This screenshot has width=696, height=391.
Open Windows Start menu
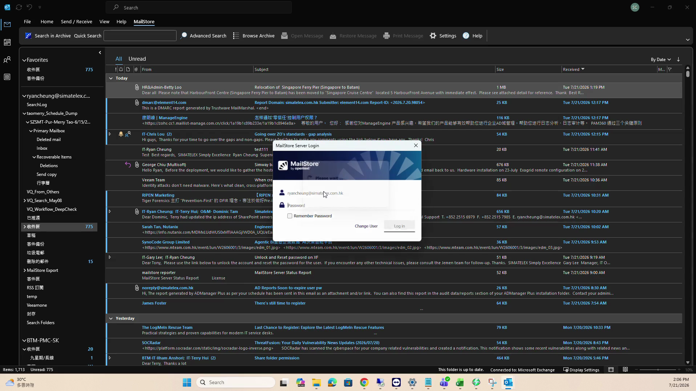[187, 382]
